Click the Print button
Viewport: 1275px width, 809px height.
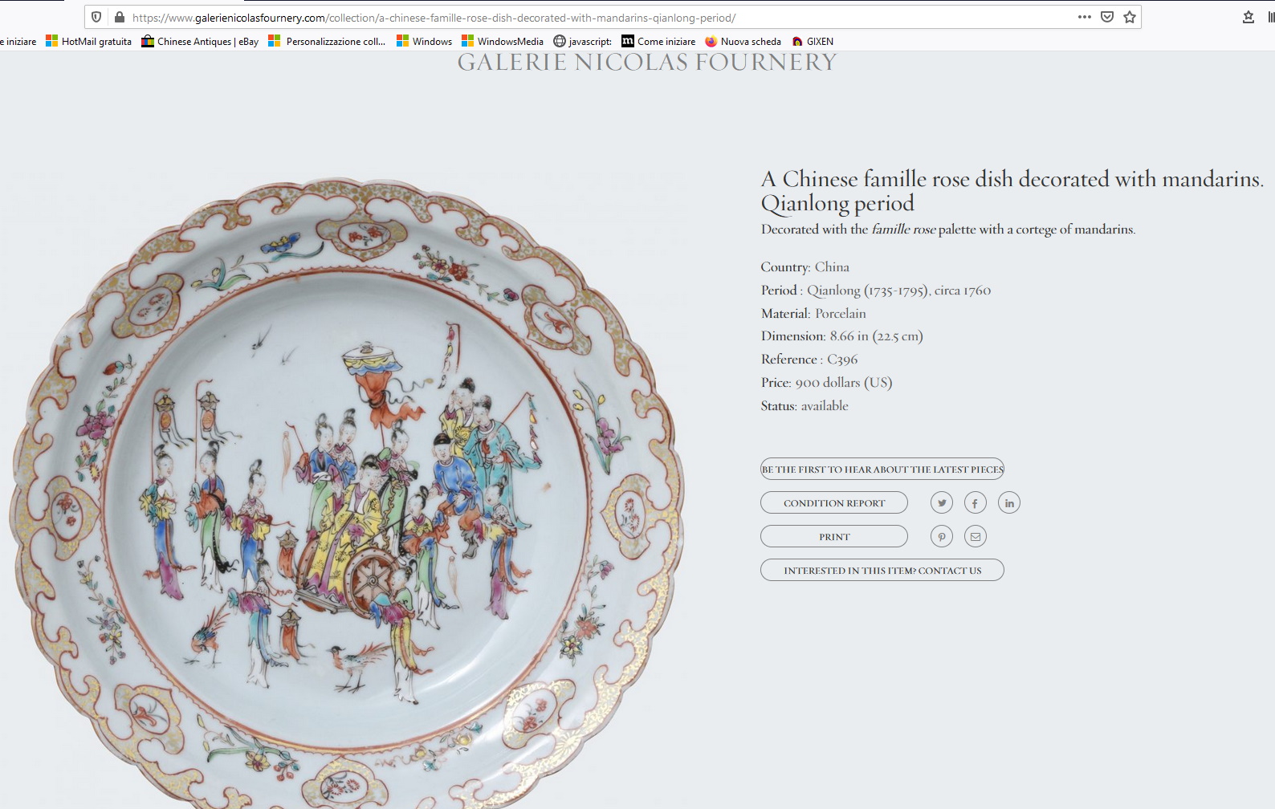click(834, 537)
